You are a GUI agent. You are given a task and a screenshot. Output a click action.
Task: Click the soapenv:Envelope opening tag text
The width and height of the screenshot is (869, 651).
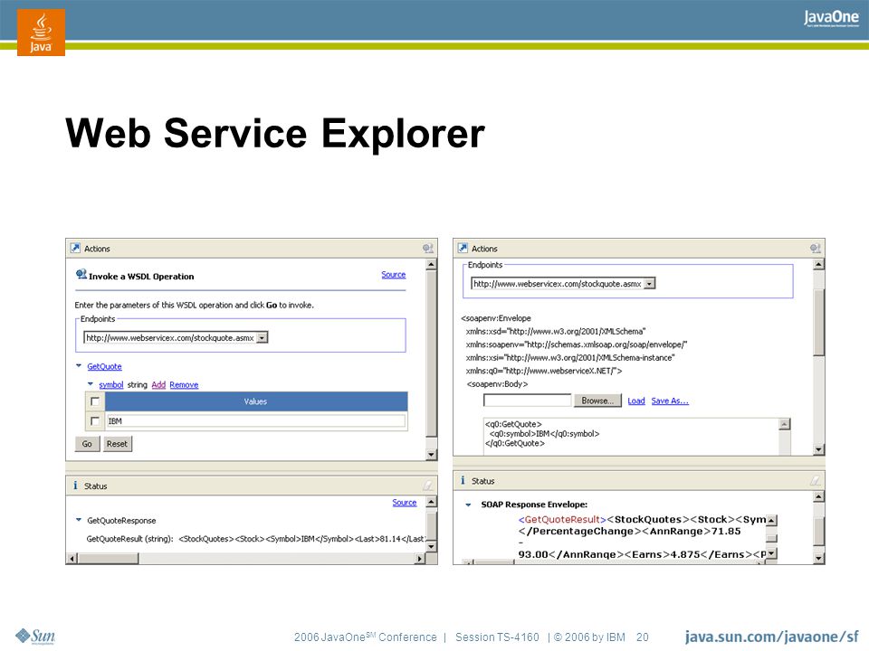coord(496,318)
